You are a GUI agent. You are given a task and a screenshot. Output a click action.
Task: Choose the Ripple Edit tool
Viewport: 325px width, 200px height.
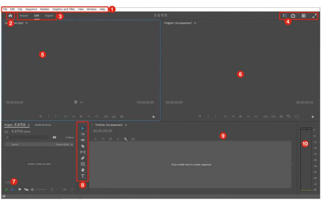pyautogui.click(x=83, y=140)
